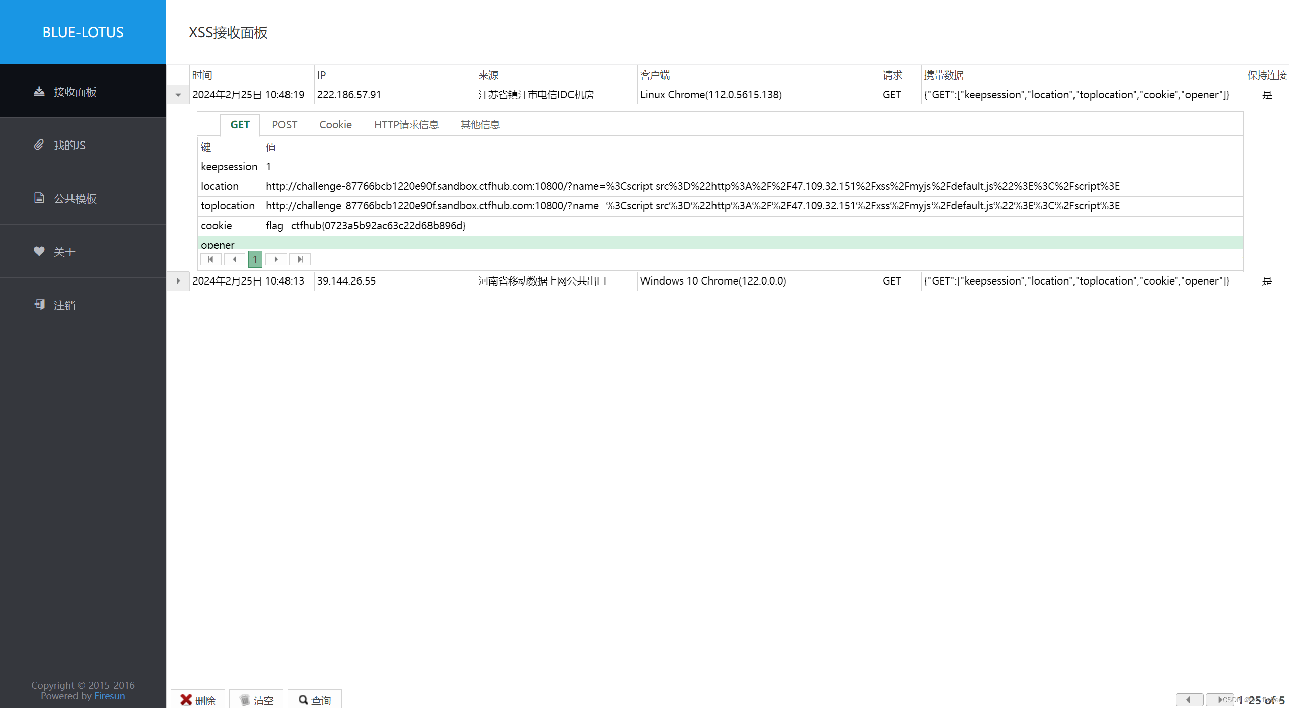
Task: Select the cookie value flag=ctfhub cell
Action: click(753, 226)
